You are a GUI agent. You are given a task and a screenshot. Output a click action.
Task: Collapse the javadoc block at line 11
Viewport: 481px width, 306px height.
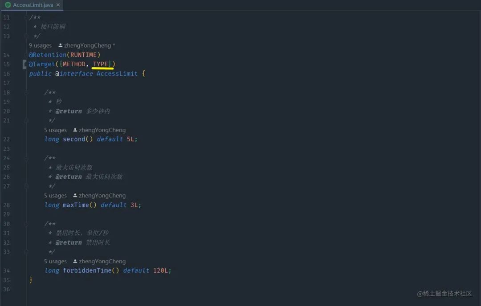coord(26,17)
